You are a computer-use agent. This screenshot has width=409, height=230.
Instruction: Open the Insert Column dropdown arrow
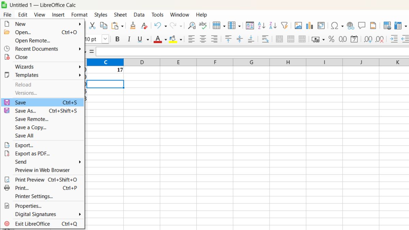(239, 26)
